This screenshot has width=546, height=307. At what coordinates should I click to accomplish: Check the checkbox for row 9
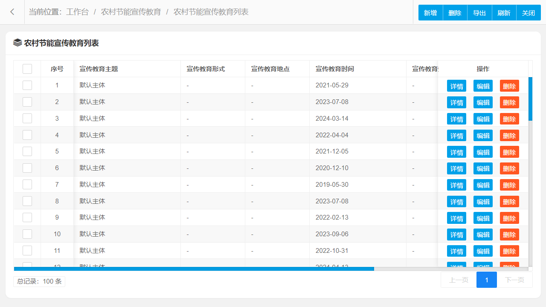(27, 217)
